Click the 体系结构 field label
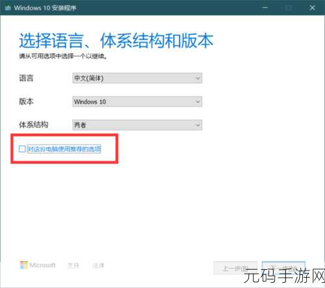 34,125
